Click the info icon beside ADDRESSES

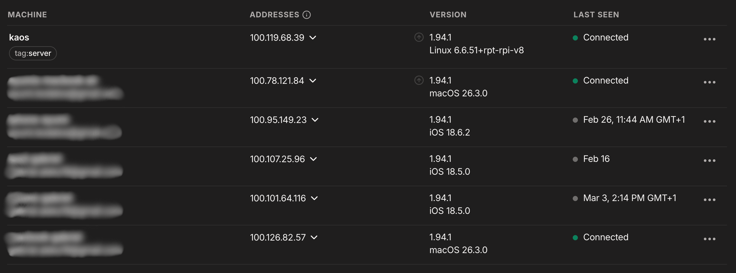[x=307, y=14]
